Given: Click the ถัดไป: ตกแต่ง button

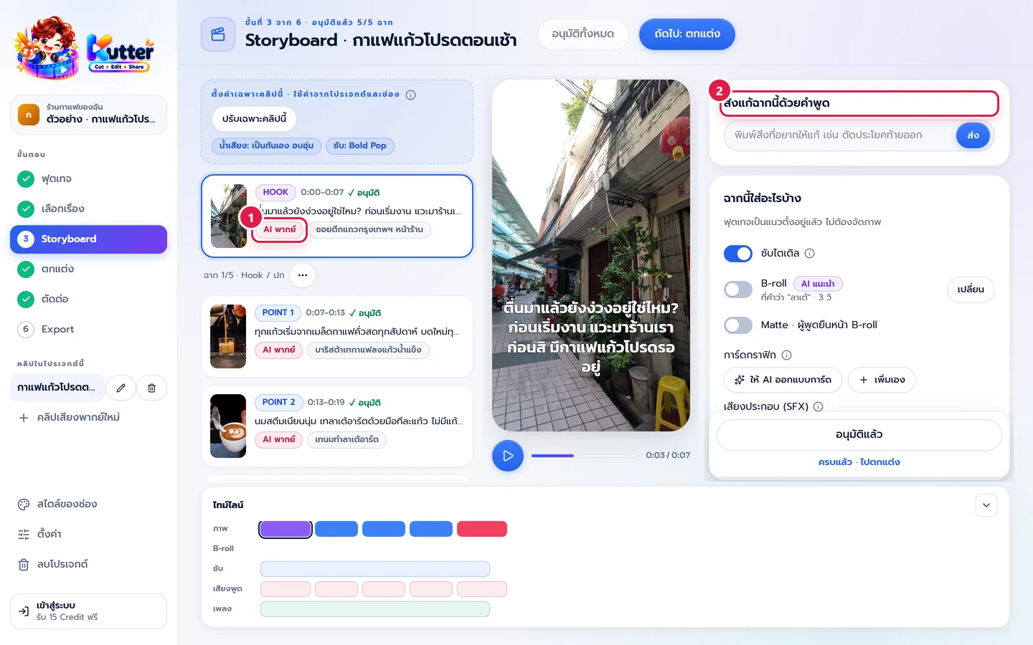Looking at the screenshot, I should point(687,34).
